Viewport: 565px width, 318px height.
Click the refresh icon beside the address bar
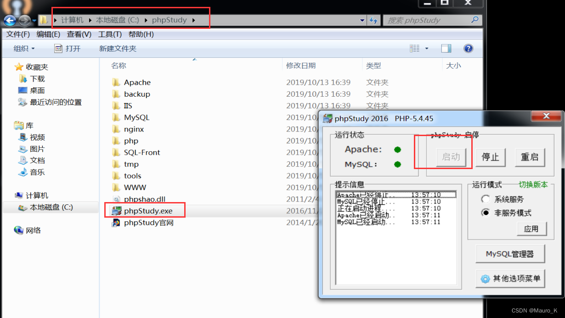(x=373, y=20)
